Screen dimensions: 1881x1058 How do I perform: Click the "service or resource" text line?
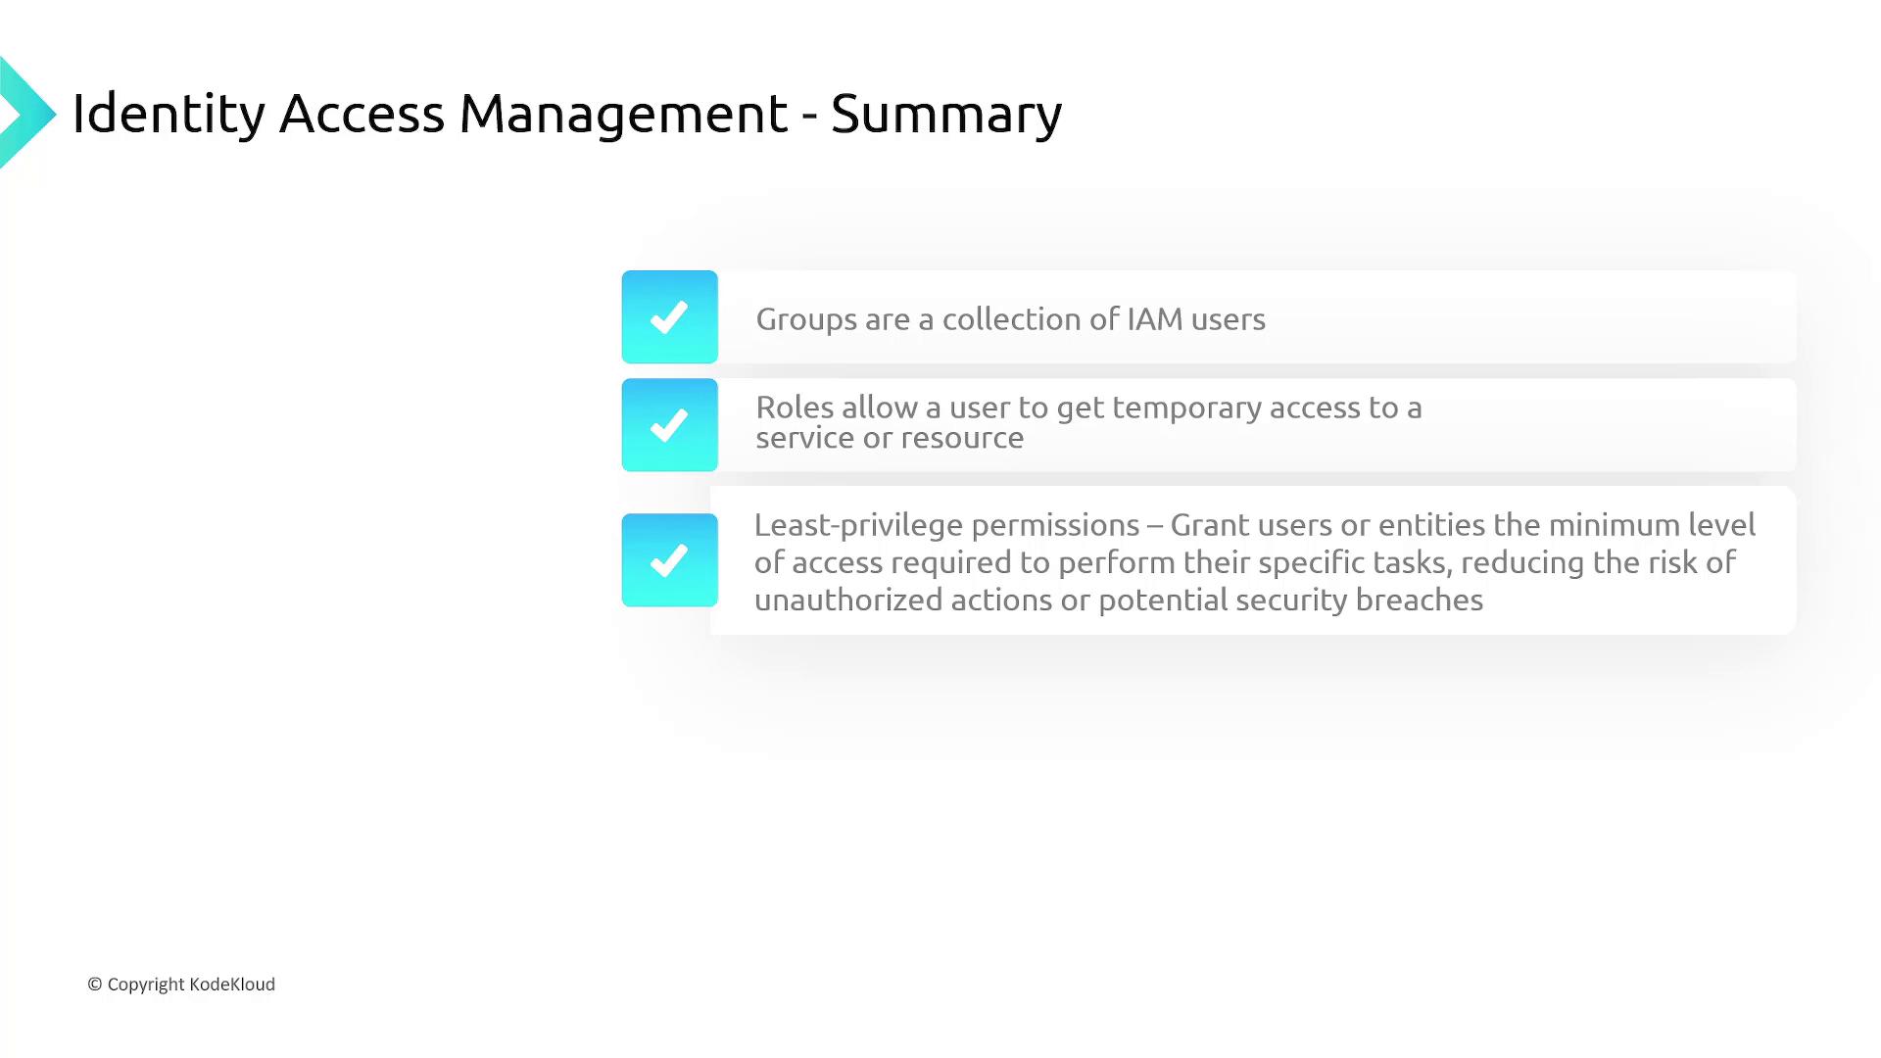pos(890,438)
